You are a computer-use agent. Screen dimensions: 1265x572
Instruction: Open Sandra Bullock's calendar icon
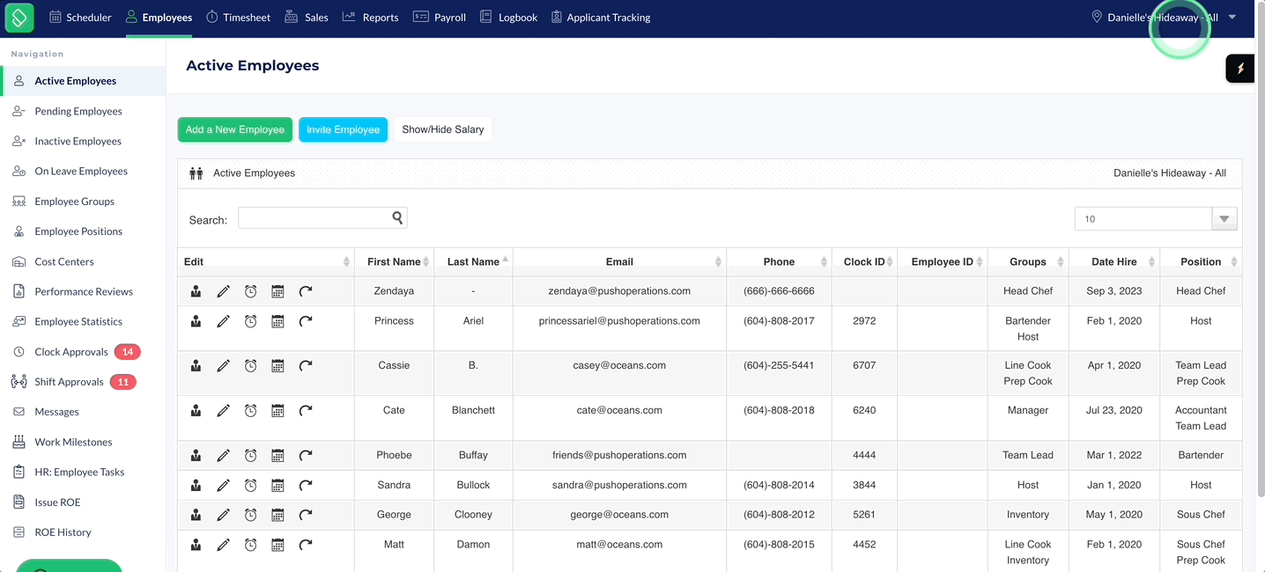coord(277,485)
